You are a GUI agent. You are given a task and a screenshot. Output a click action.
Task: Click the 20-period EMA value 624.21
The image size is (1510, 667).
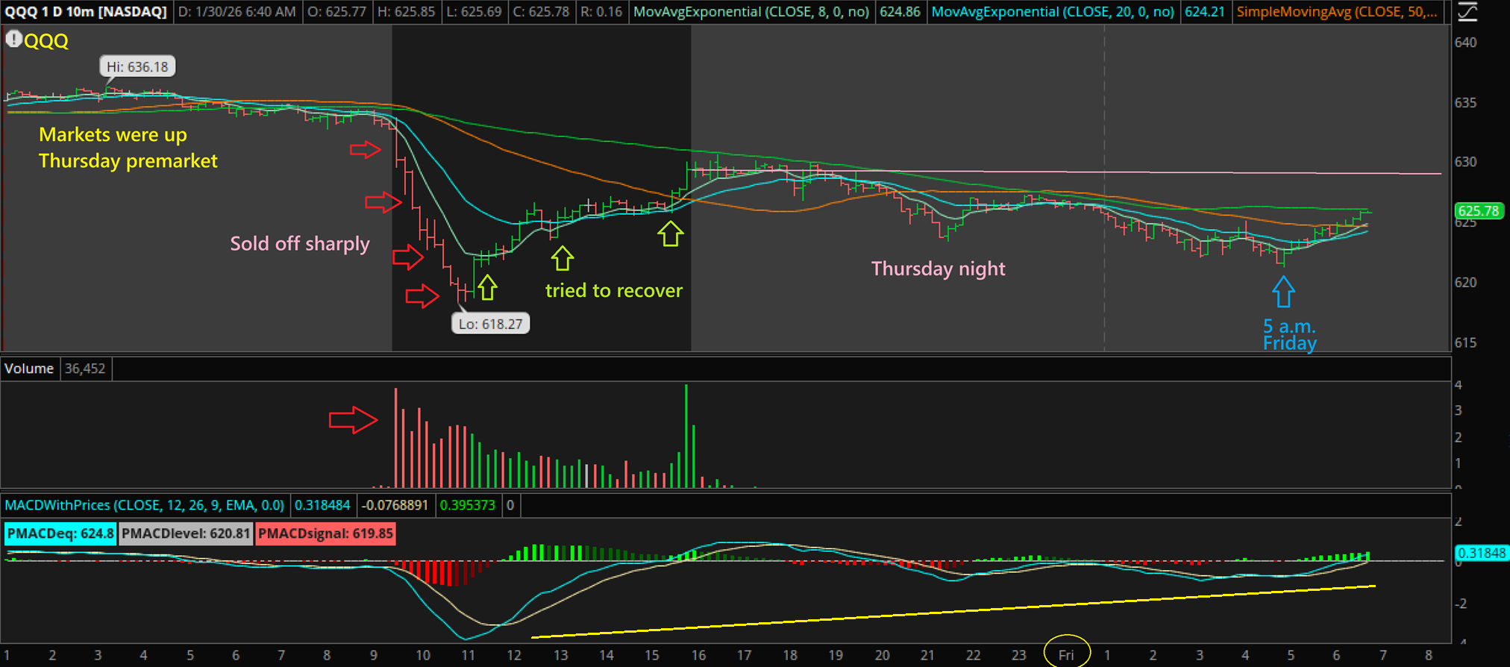click(x=1204, y=12)
